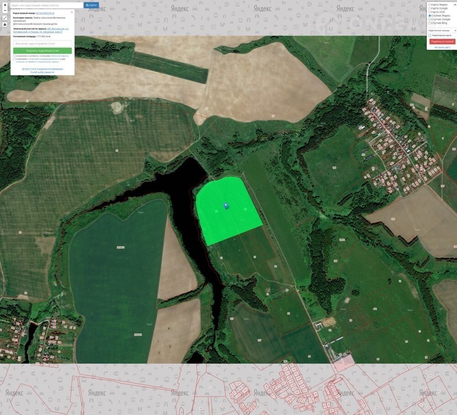Click the green Получить подробный отчет button

click(42, 51)
